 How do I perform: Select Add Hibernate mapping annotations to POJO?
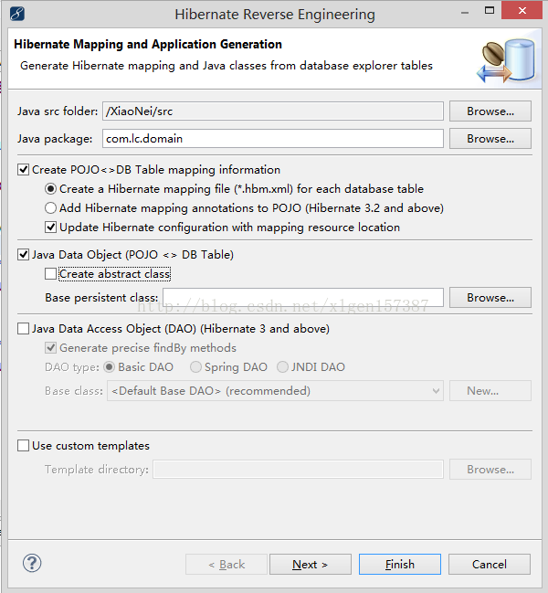[x=51, y=207]
